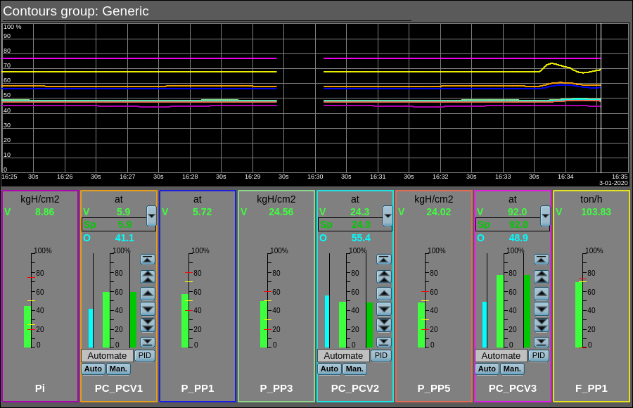Image resolution: width=633 pixels, height=408 pixels.
Task: Click PC_PCV3 jump-to-maximum arrow
Action: pos(541,259)
